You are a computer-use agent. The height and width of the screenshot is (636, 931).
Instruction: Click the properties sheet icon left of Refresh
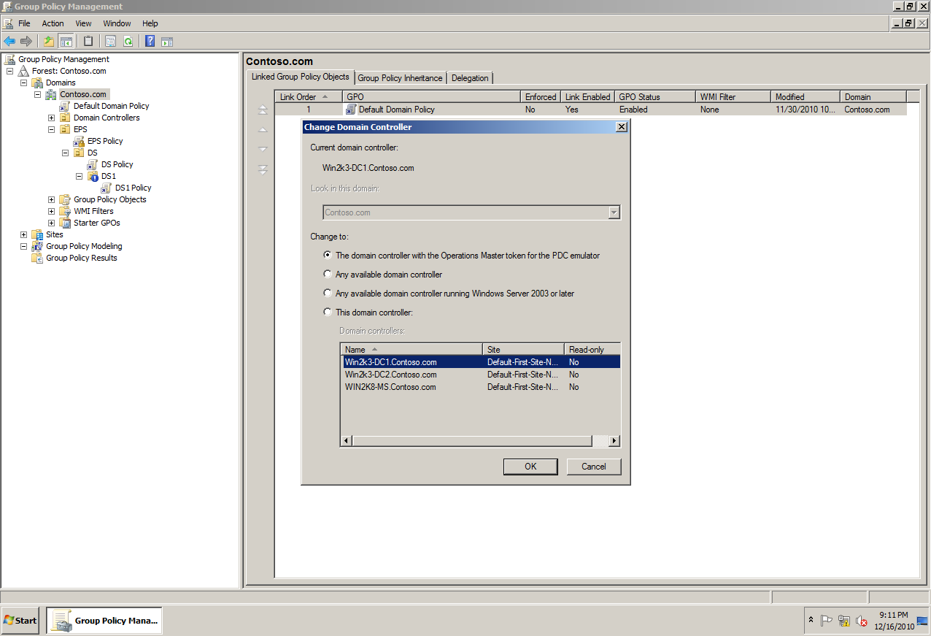coord(110,41)
